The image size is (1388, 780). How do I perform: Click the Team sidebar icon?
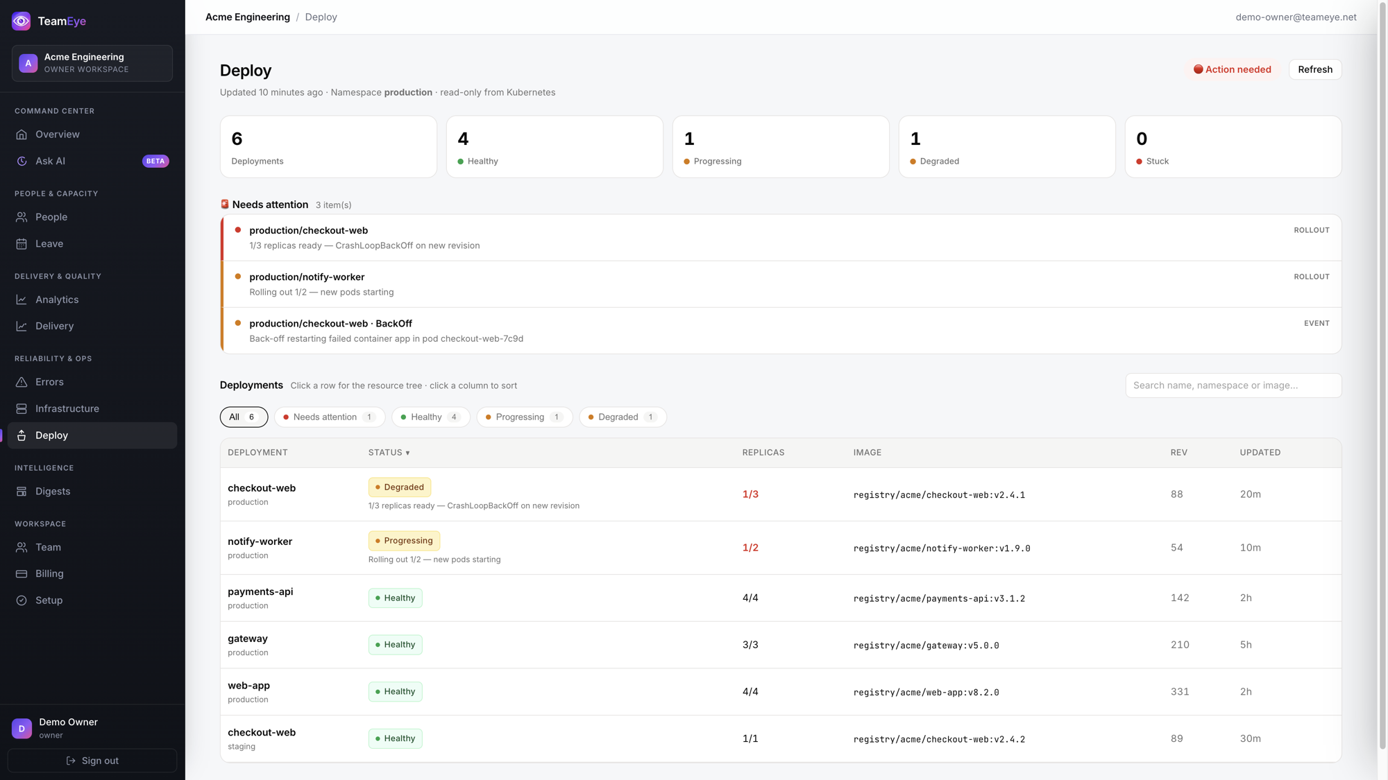coord(22,547)
